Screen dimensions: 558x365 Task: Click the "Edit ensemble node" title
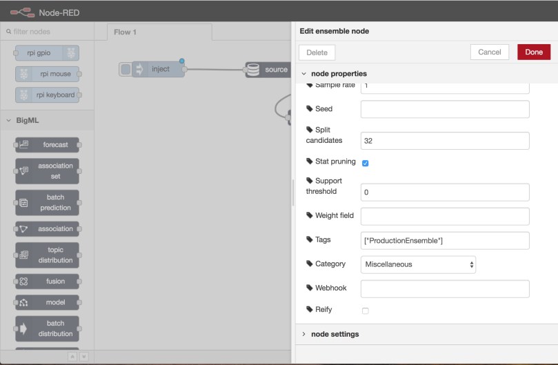334,31
